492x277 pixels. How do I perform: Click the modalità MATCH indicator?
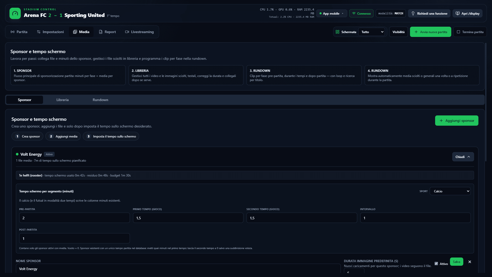(x=391, y=13)
